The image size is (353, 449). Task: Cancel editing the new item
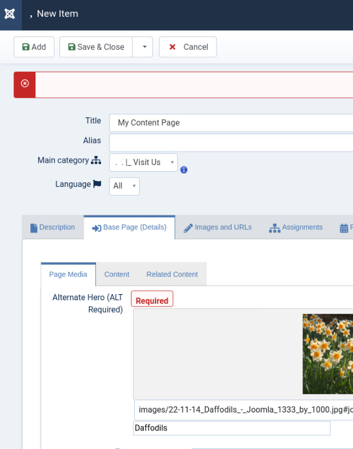tap(188, 47)
